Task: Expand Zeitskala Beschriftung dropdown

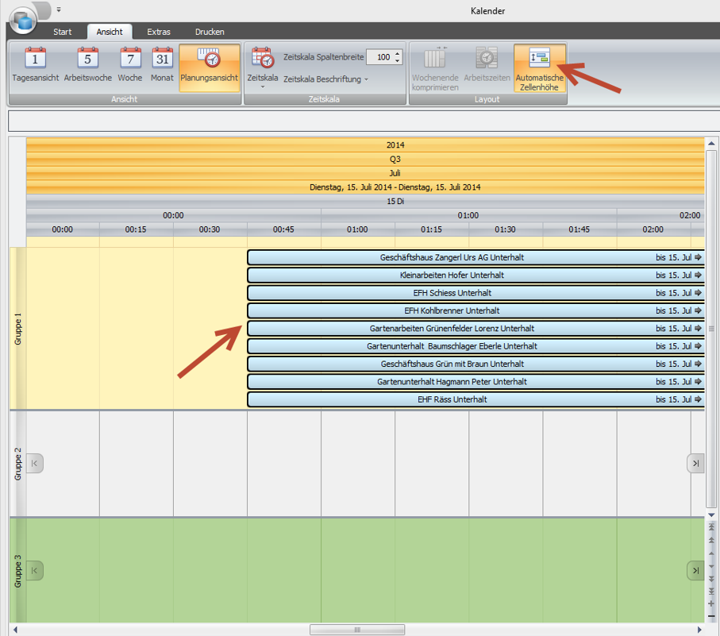Action: coord(325,79)
